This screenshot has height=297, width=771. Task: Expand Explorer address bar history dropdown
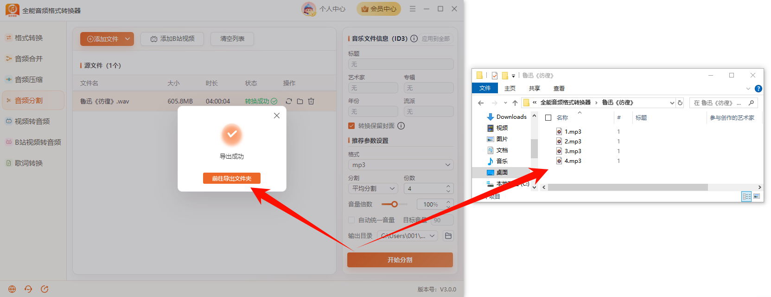pyautogui.click(x=672, y=103)
